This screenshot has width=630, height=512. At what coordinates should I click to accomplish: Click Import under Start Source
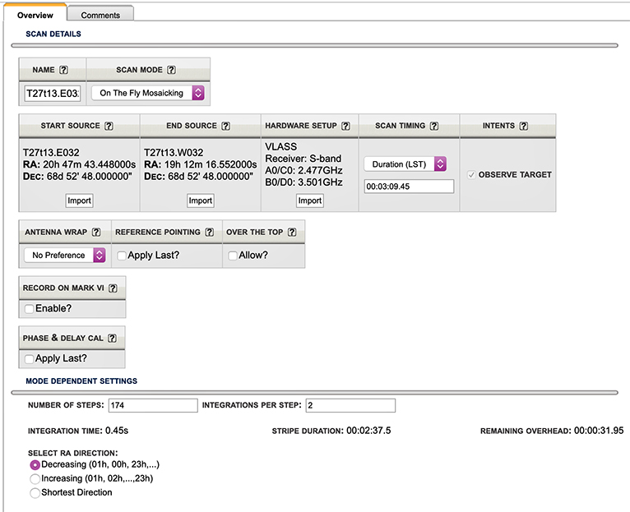tap(80, 201)
